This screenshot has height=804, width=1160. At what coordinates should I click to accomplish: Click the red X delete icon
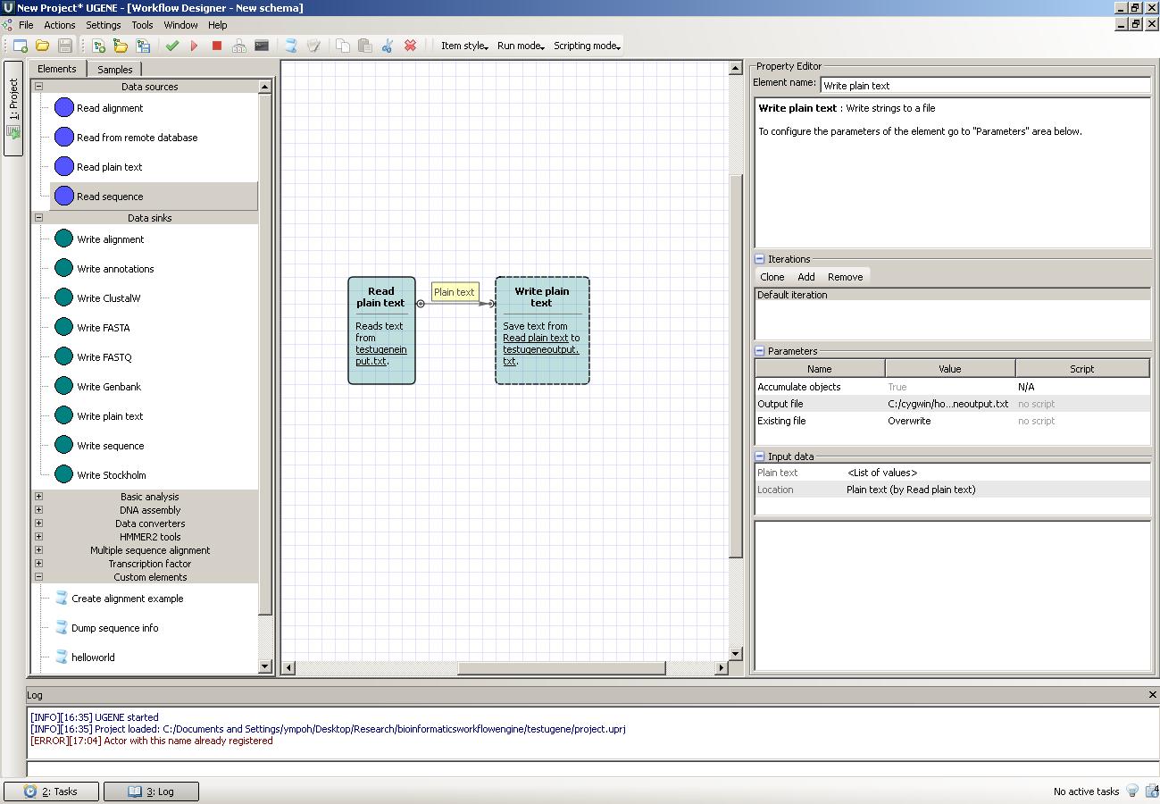click(410, 46)
